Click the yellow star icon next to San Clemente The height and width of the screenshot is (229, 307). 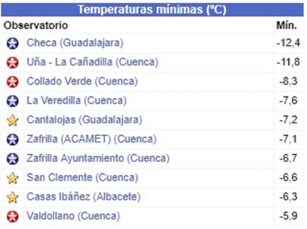tap(13, 178)
